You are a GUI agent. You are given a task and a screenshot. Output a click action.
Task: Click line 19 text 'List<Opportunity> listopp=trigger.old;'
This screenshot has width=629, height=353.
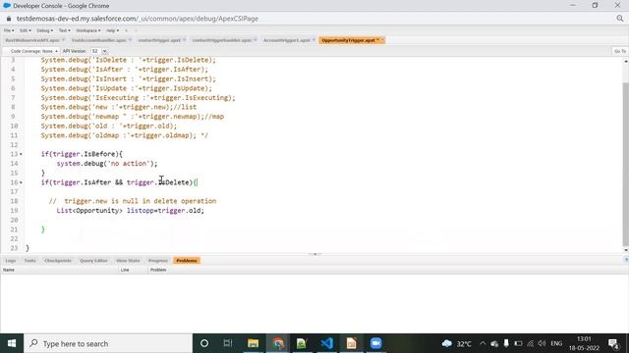coord(130,211)
